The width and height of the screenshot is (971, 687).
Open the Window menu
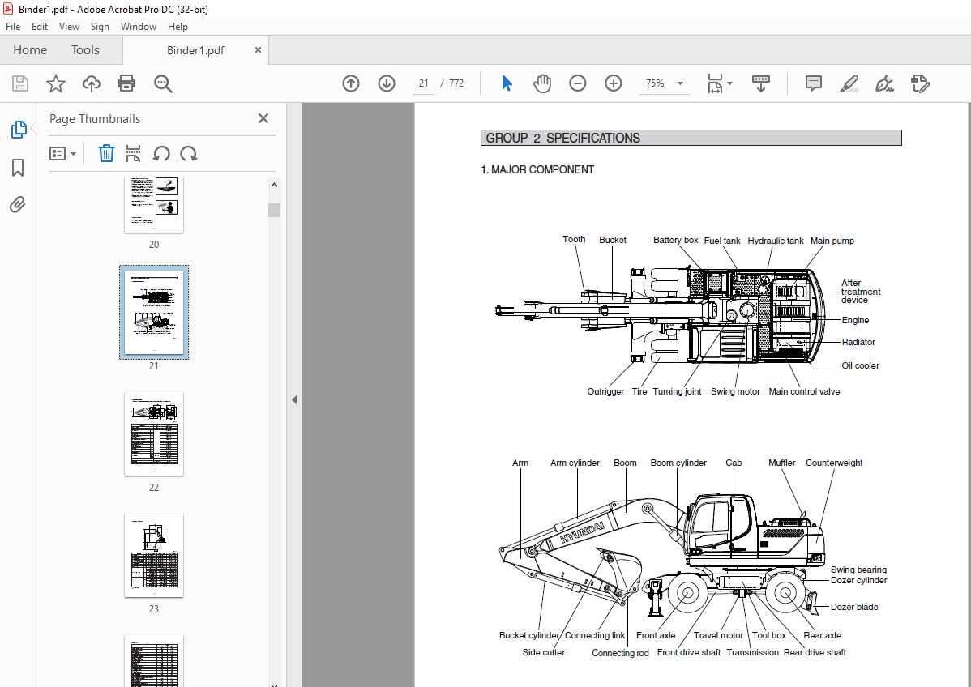pos(138,27)
